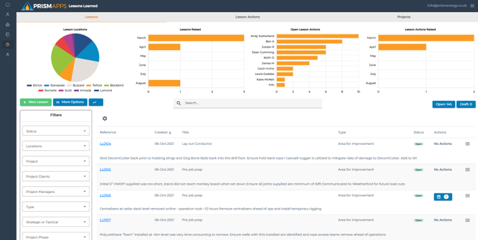Select the highlighted orange cube sidebar icon
Viewport: 478px width, 240px height.
pos(7,44)
